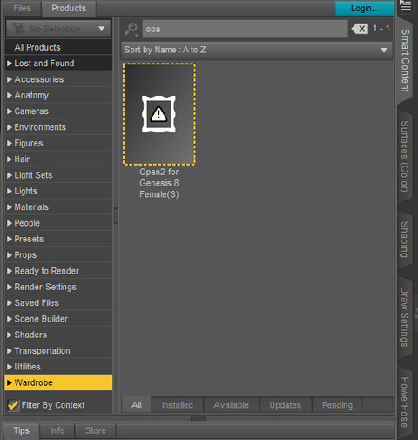
Task: Open the Sort by Name dropdown
Action: tap(257, 50)
